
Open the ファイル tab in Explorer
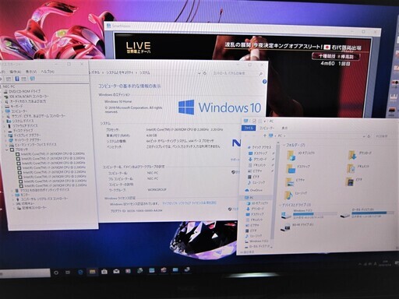click(x=249, y=128)
